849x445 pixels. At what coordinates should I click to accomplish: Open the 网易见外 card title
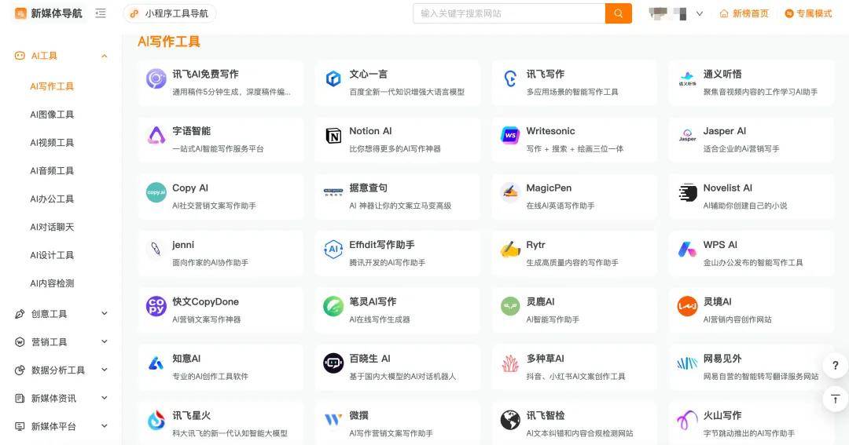[x=722, y=359]
